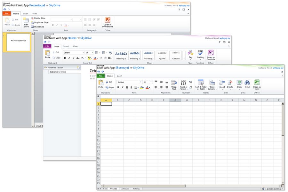This screenshot has height=192, width=288.
Task: Open Sort & Filter as Table in Excel
Action: (x=201, y=85)
